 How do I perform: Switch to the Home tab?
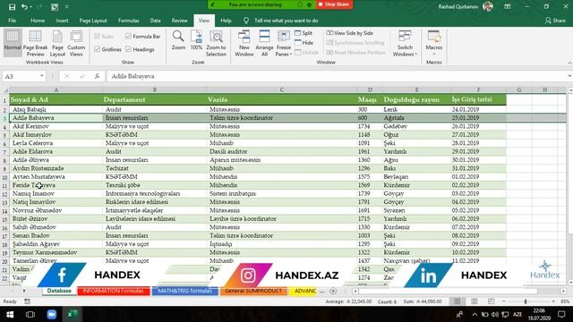pos(38,21)
